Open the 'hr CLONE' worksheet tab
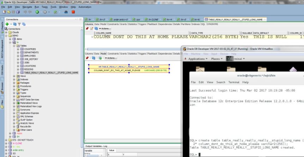304x157 pixels. (x=153, y=19)
